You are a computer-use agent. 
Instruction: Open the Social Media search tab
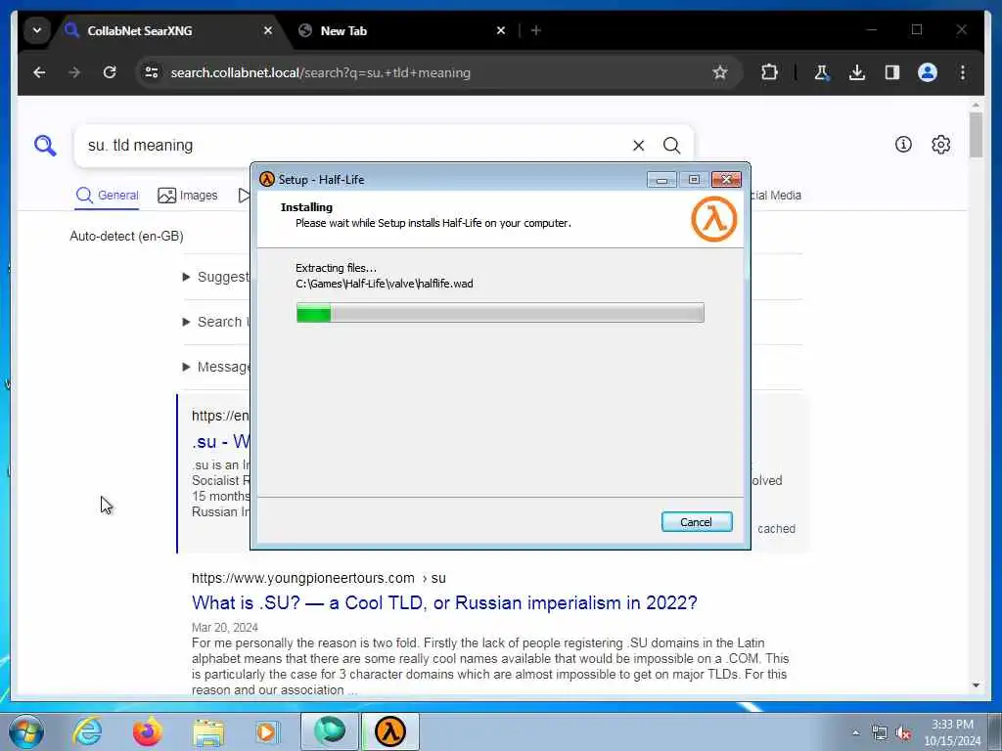pos(776,196)
